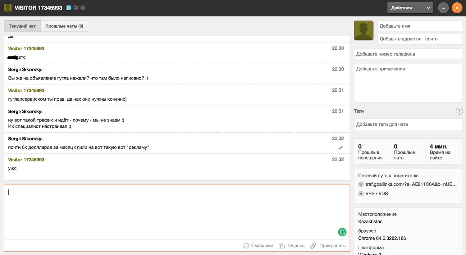Screen dimensions: 466x255
Task: Click the 'ну вот такой трафик' message
Action: point(66,123)
